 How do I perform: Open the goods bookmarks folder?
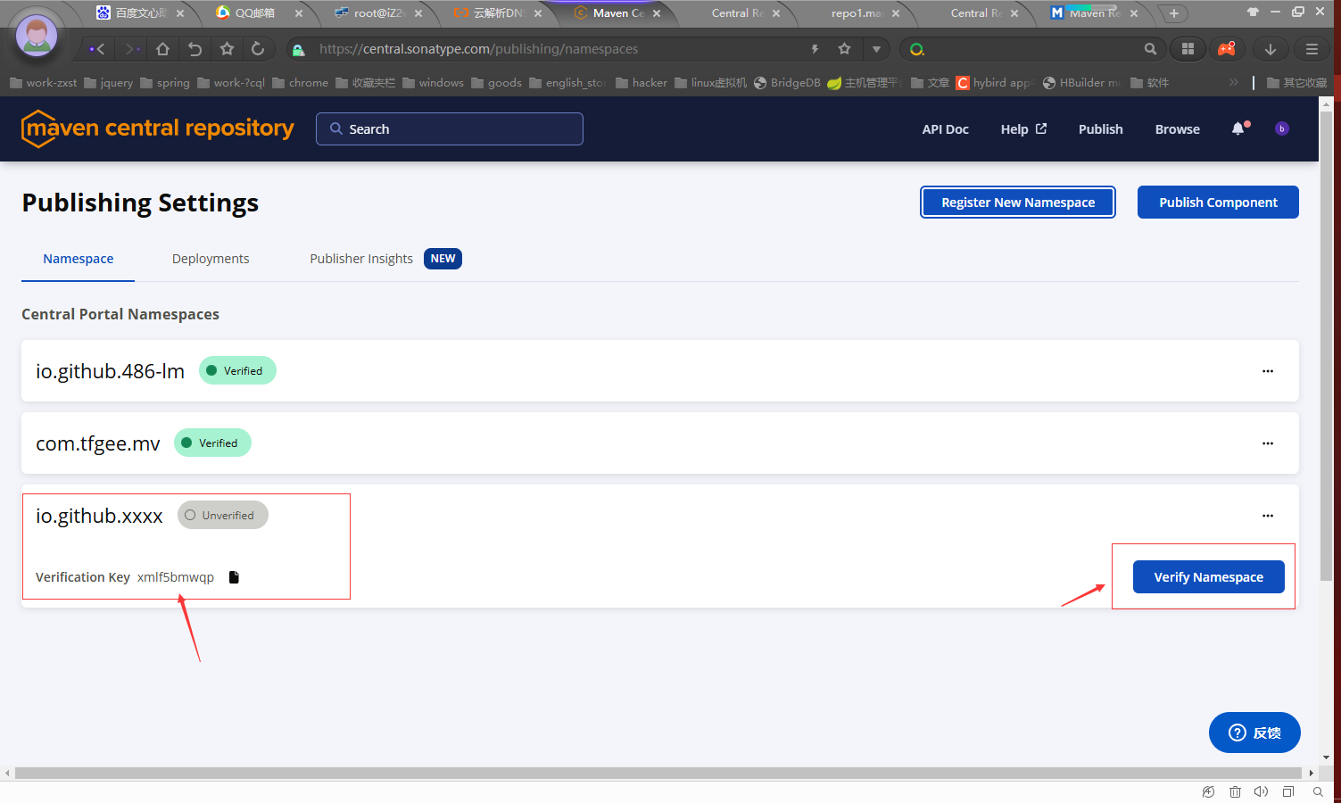[x=496, y=82]
